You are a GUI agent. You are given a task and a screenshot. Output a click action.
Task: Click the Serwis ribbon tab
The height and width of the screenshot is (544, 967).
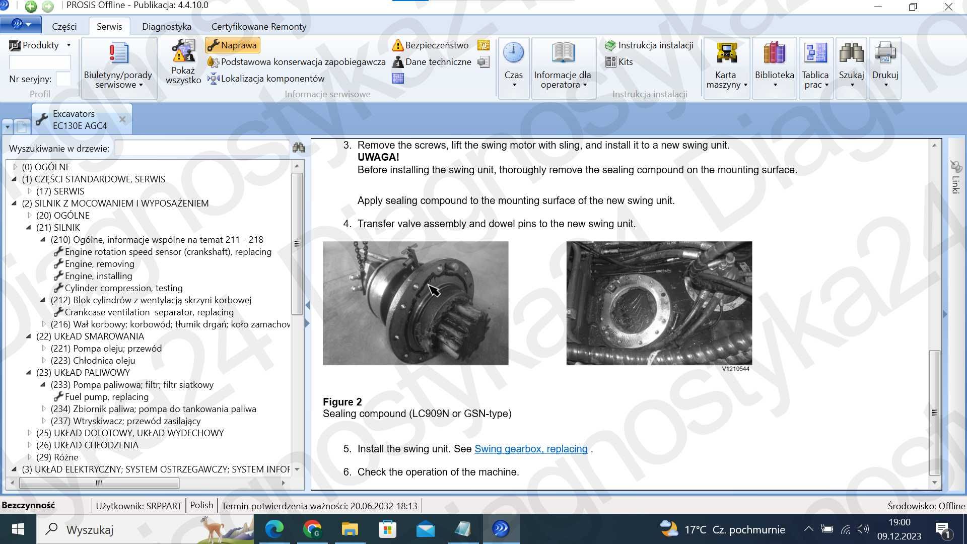[x=109, y=27]
